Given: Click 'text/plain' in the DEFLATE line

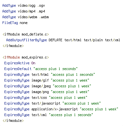Looking at the screenshot, I should click(93, 40).
